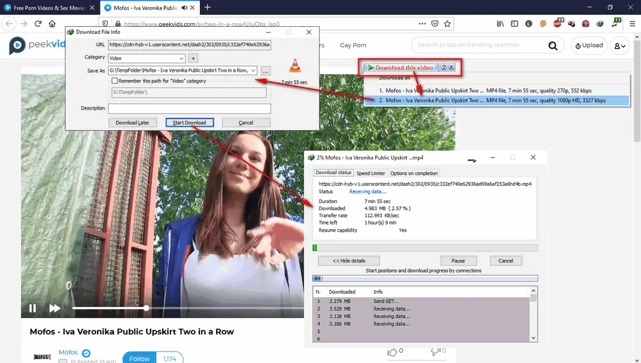Screen dimensions: 641x363
Task: Pause the video player
Action: (x=33, y=309)
